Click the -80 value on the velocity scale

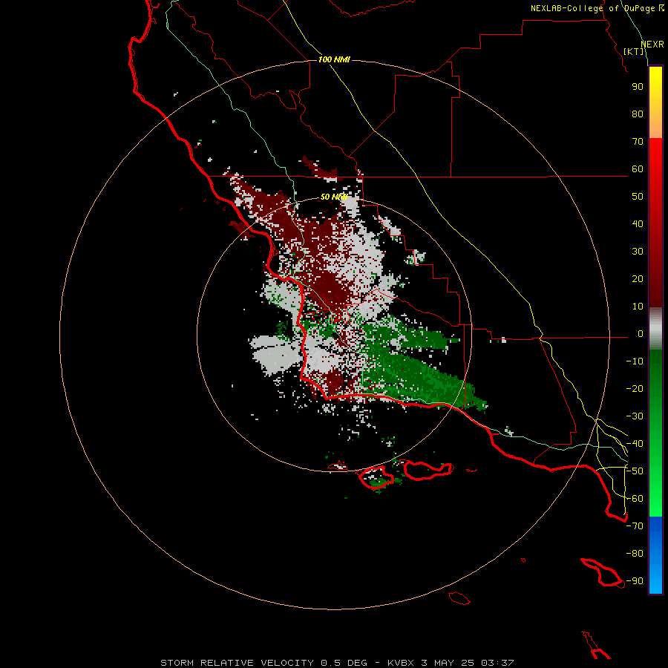635,554
